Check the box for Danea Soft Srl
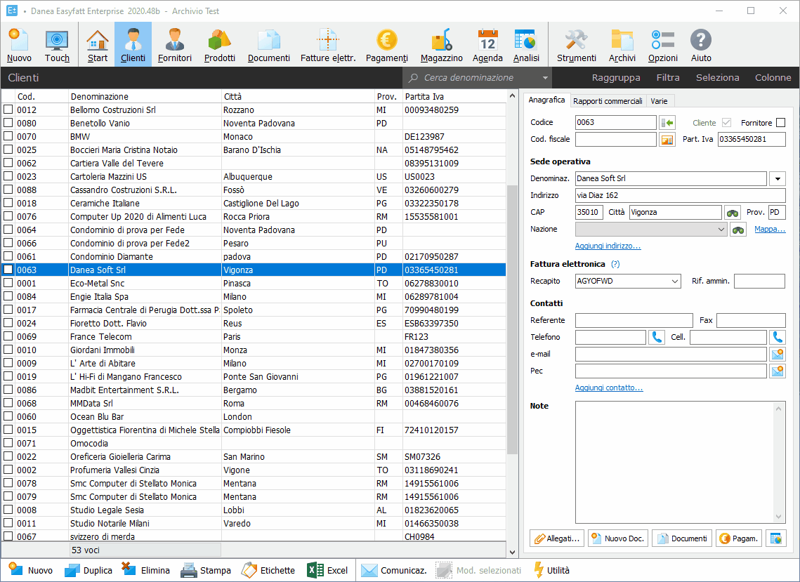 pyautogui.click(x=8, y=270)
